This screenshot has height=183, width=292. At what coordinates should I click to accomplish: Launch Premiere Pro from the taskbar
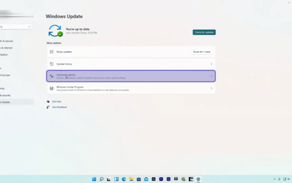tap(161, 179)
